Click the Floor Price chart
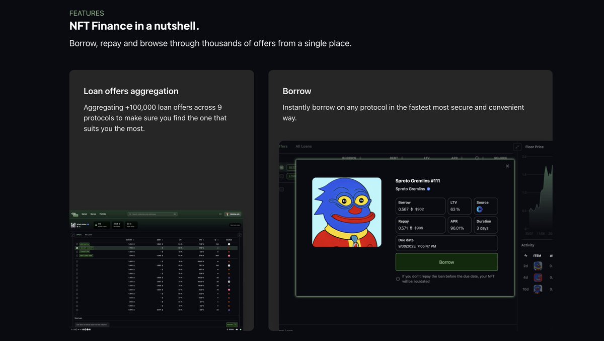This screenshot has width=604, height=341. 537,194
